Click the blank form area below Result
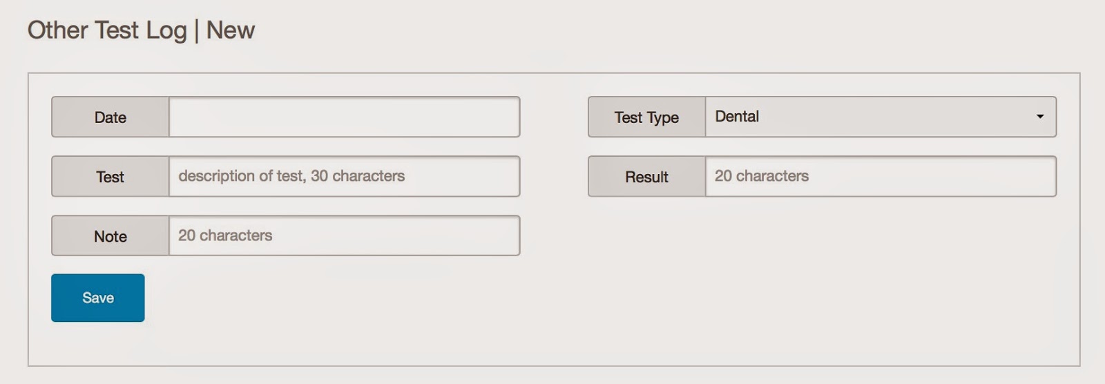1105x384 pixels. click(822, 276)
